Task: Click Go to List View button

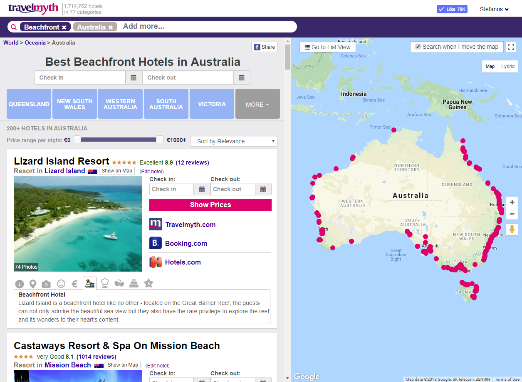Action: (328, 47)
